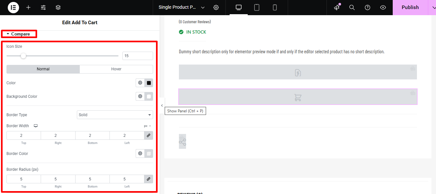
Task: Open Site Settings sliders icon
Action: tap(43, 7)
